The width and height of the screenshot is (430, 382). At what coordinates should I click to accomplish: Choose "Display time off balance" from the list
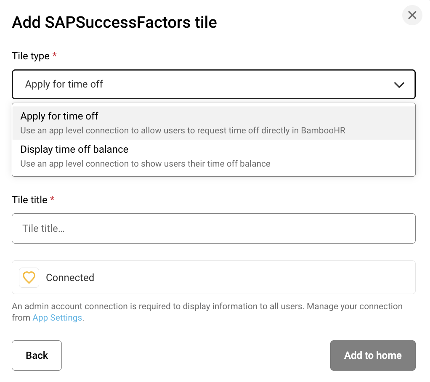click(x=74, y=150)
